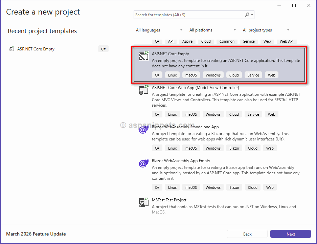The image size is (317, 244).
Task: Select the Web API filter tag
Action: pos(286,41)
